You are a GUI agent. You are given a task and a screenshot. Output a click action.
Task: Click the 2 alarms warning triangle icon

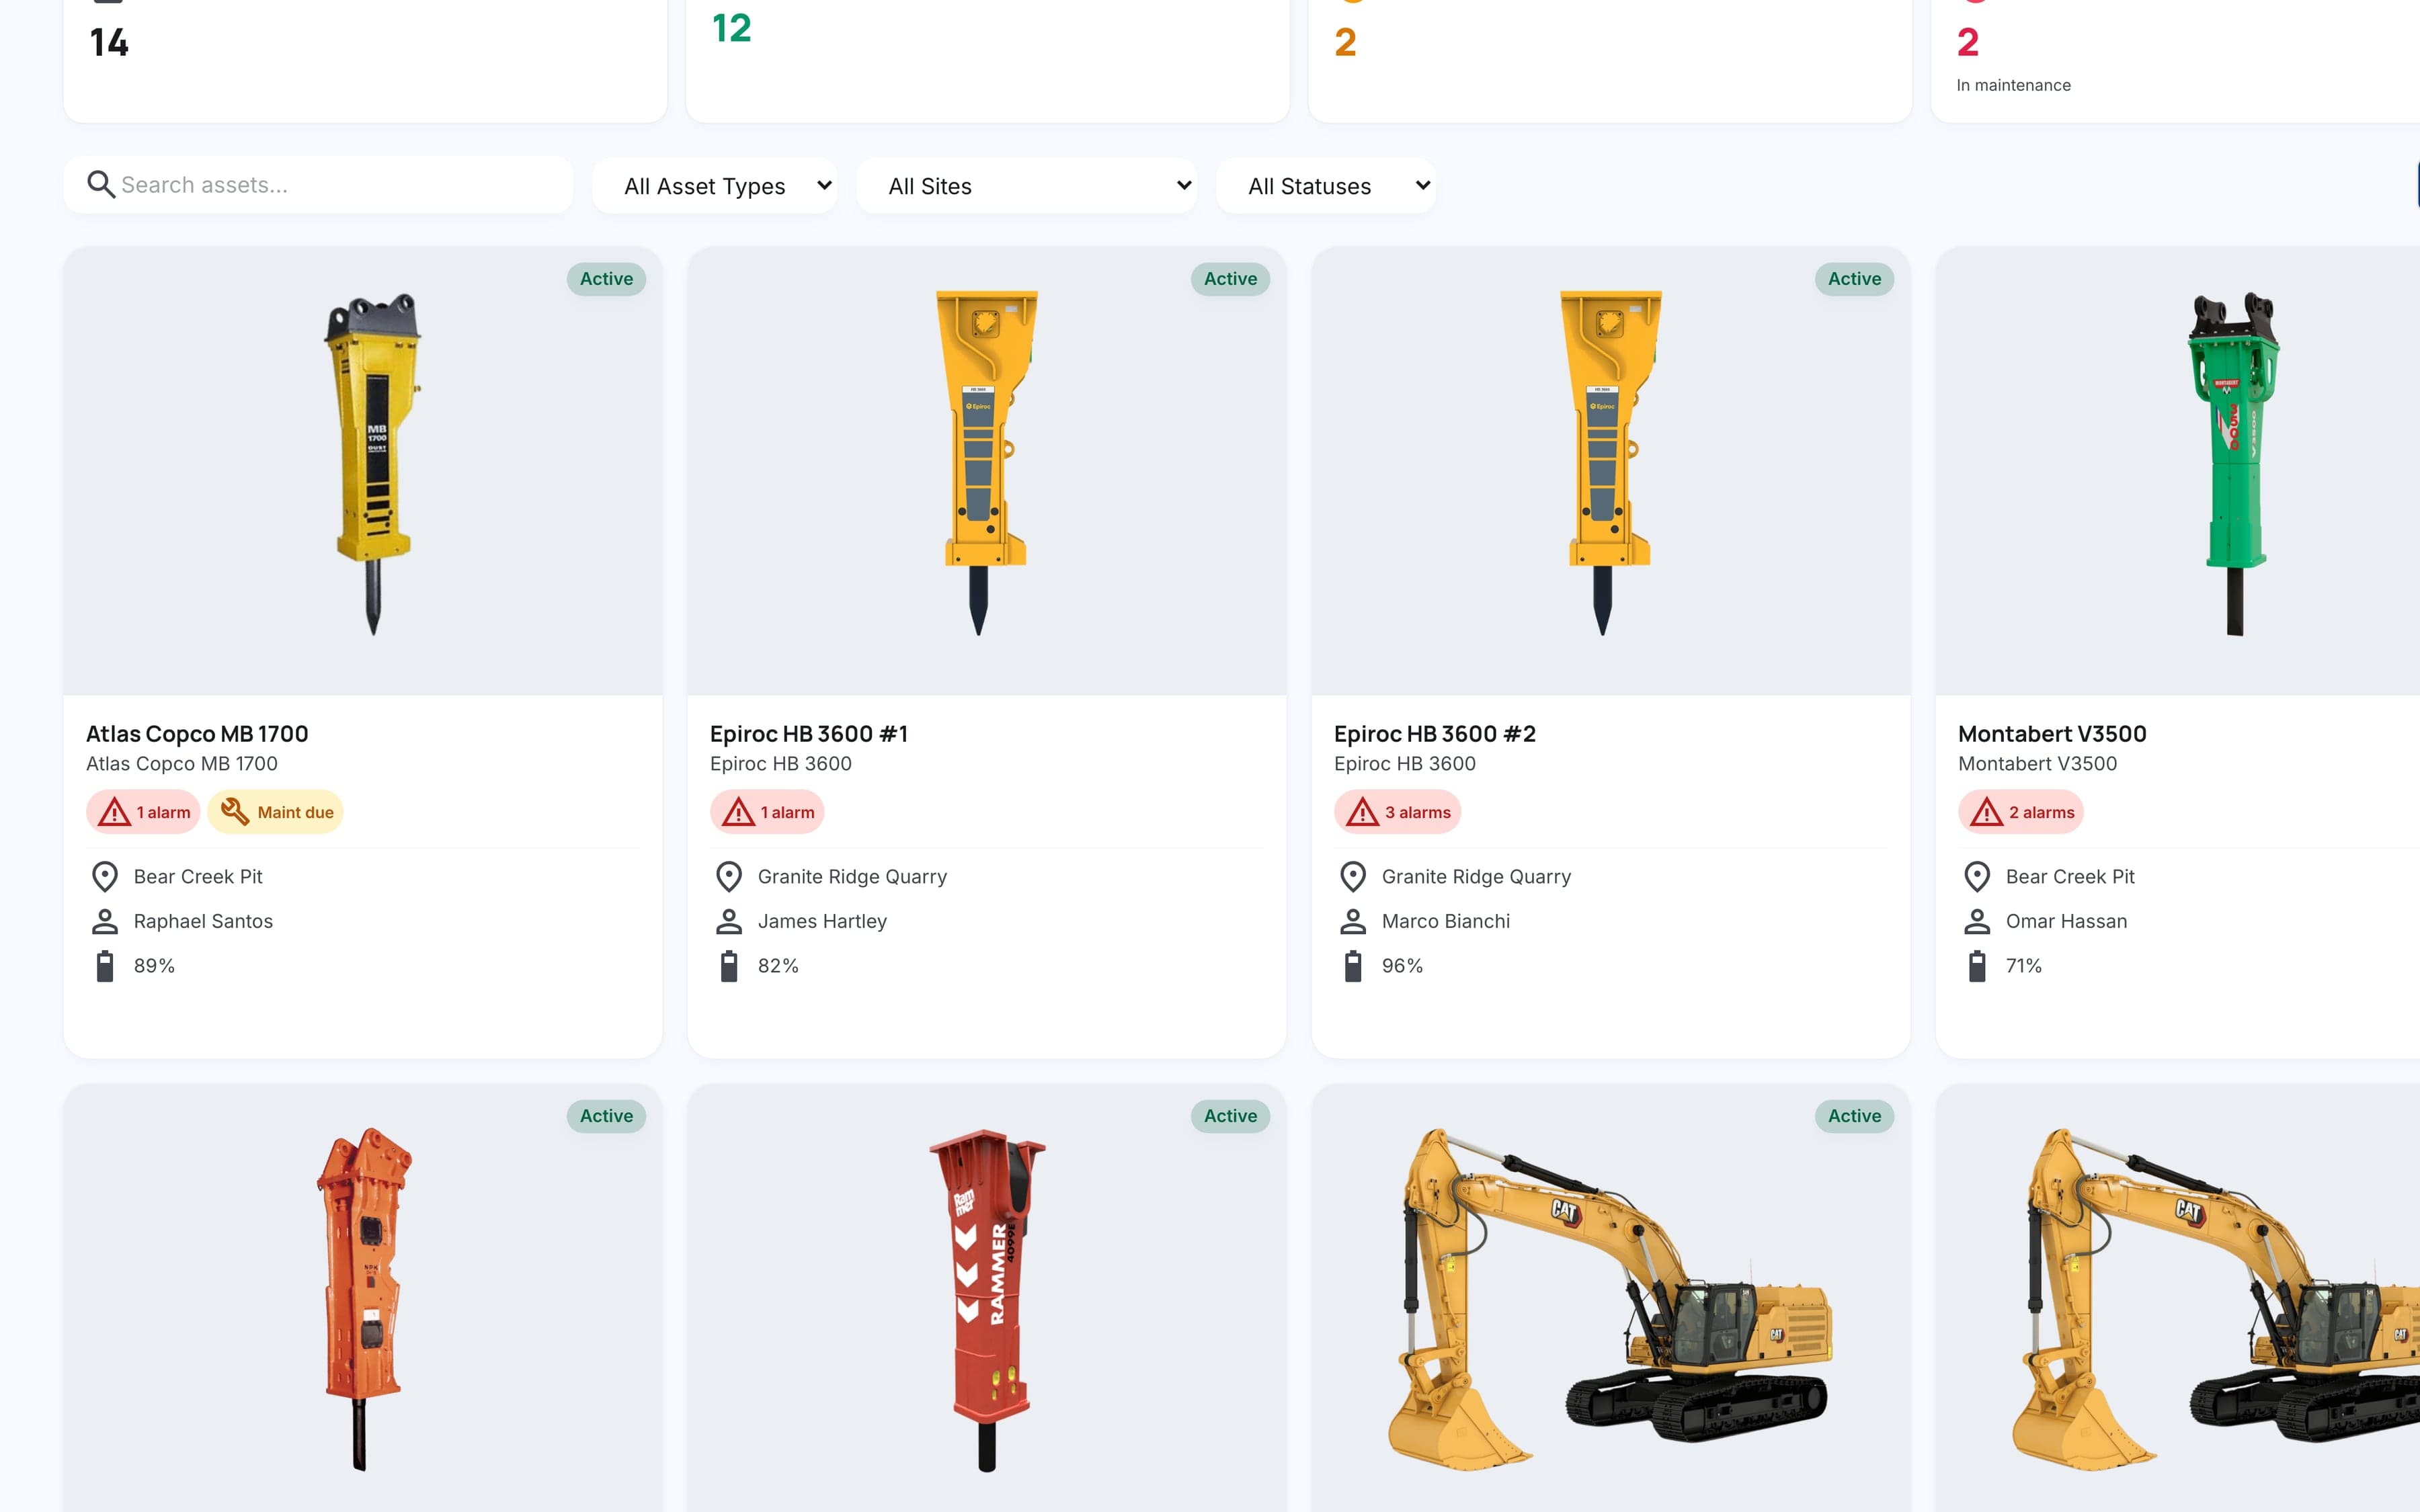point(1987,812)
